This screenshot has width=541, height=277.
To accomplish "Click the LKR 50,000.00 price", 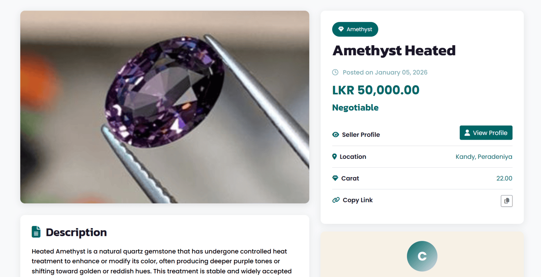I will tap(376, 90).
